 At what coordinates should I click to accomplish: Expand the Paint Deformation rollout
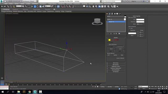[116, 70]
